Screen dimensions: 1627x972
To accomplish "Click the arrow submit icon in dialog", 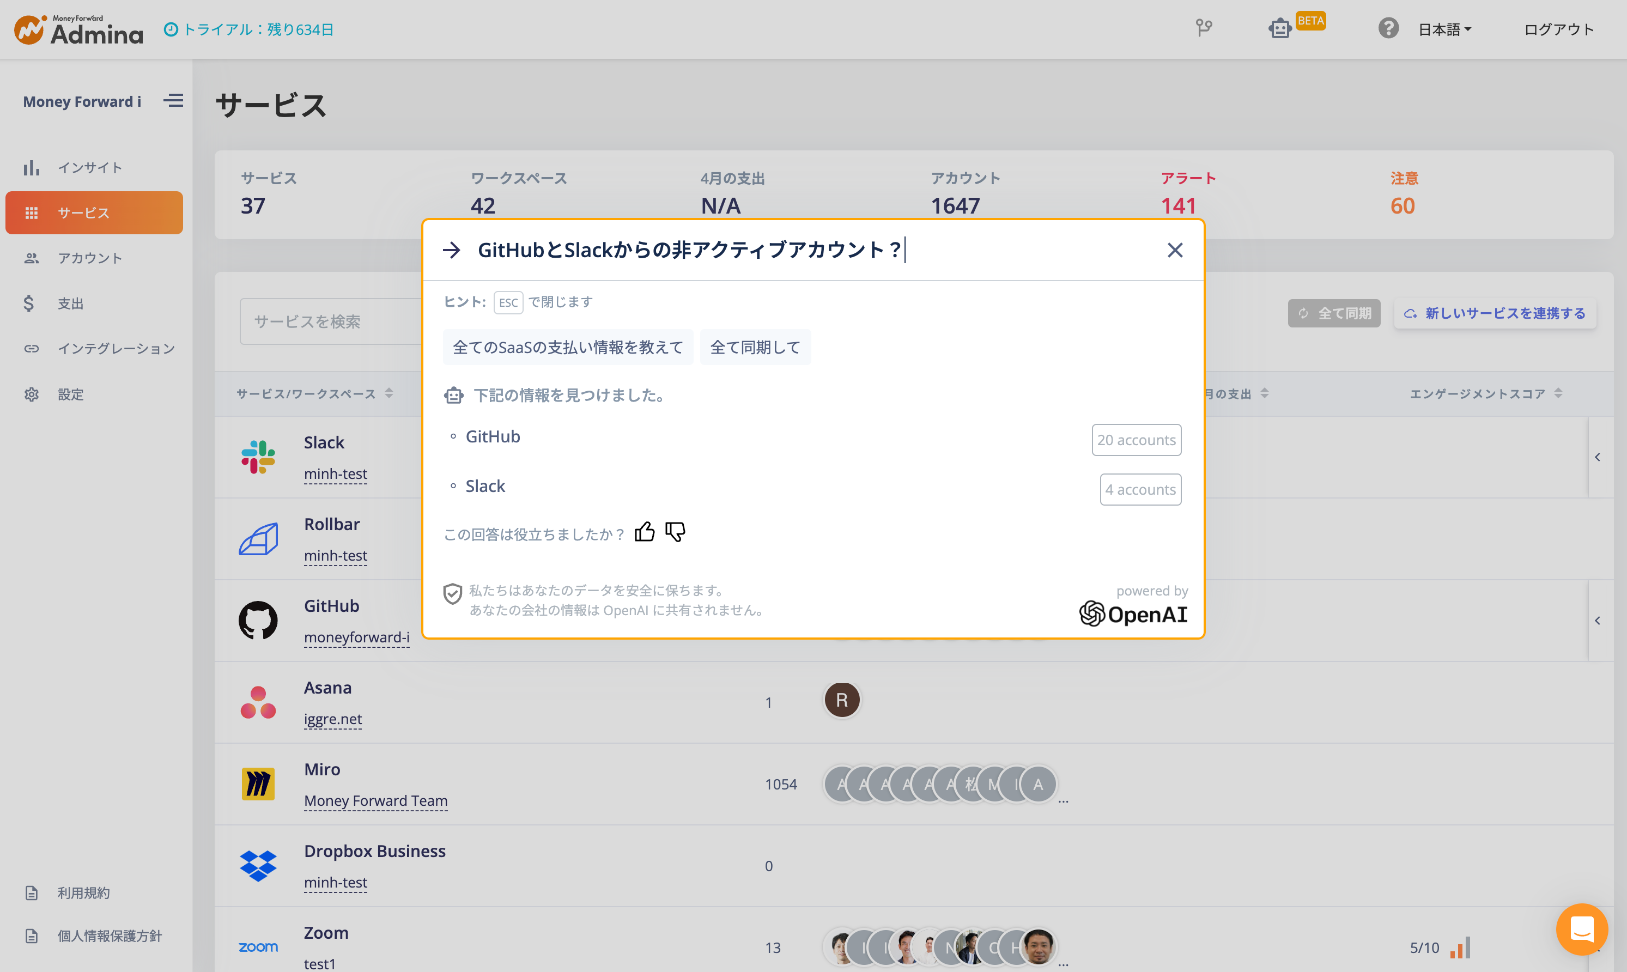I will click(452, 250).
